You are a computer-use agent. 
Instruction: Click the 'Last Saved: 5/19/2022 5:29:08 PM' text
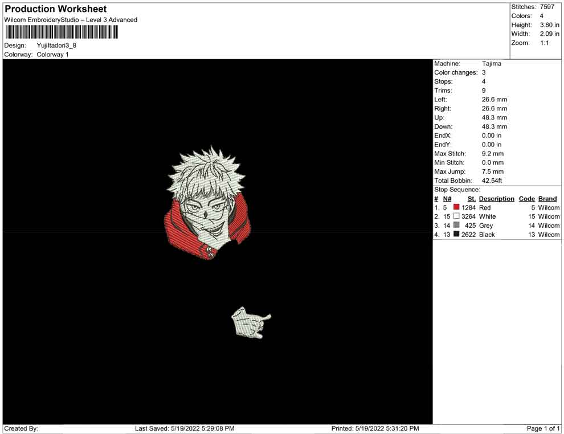point(185,428)
